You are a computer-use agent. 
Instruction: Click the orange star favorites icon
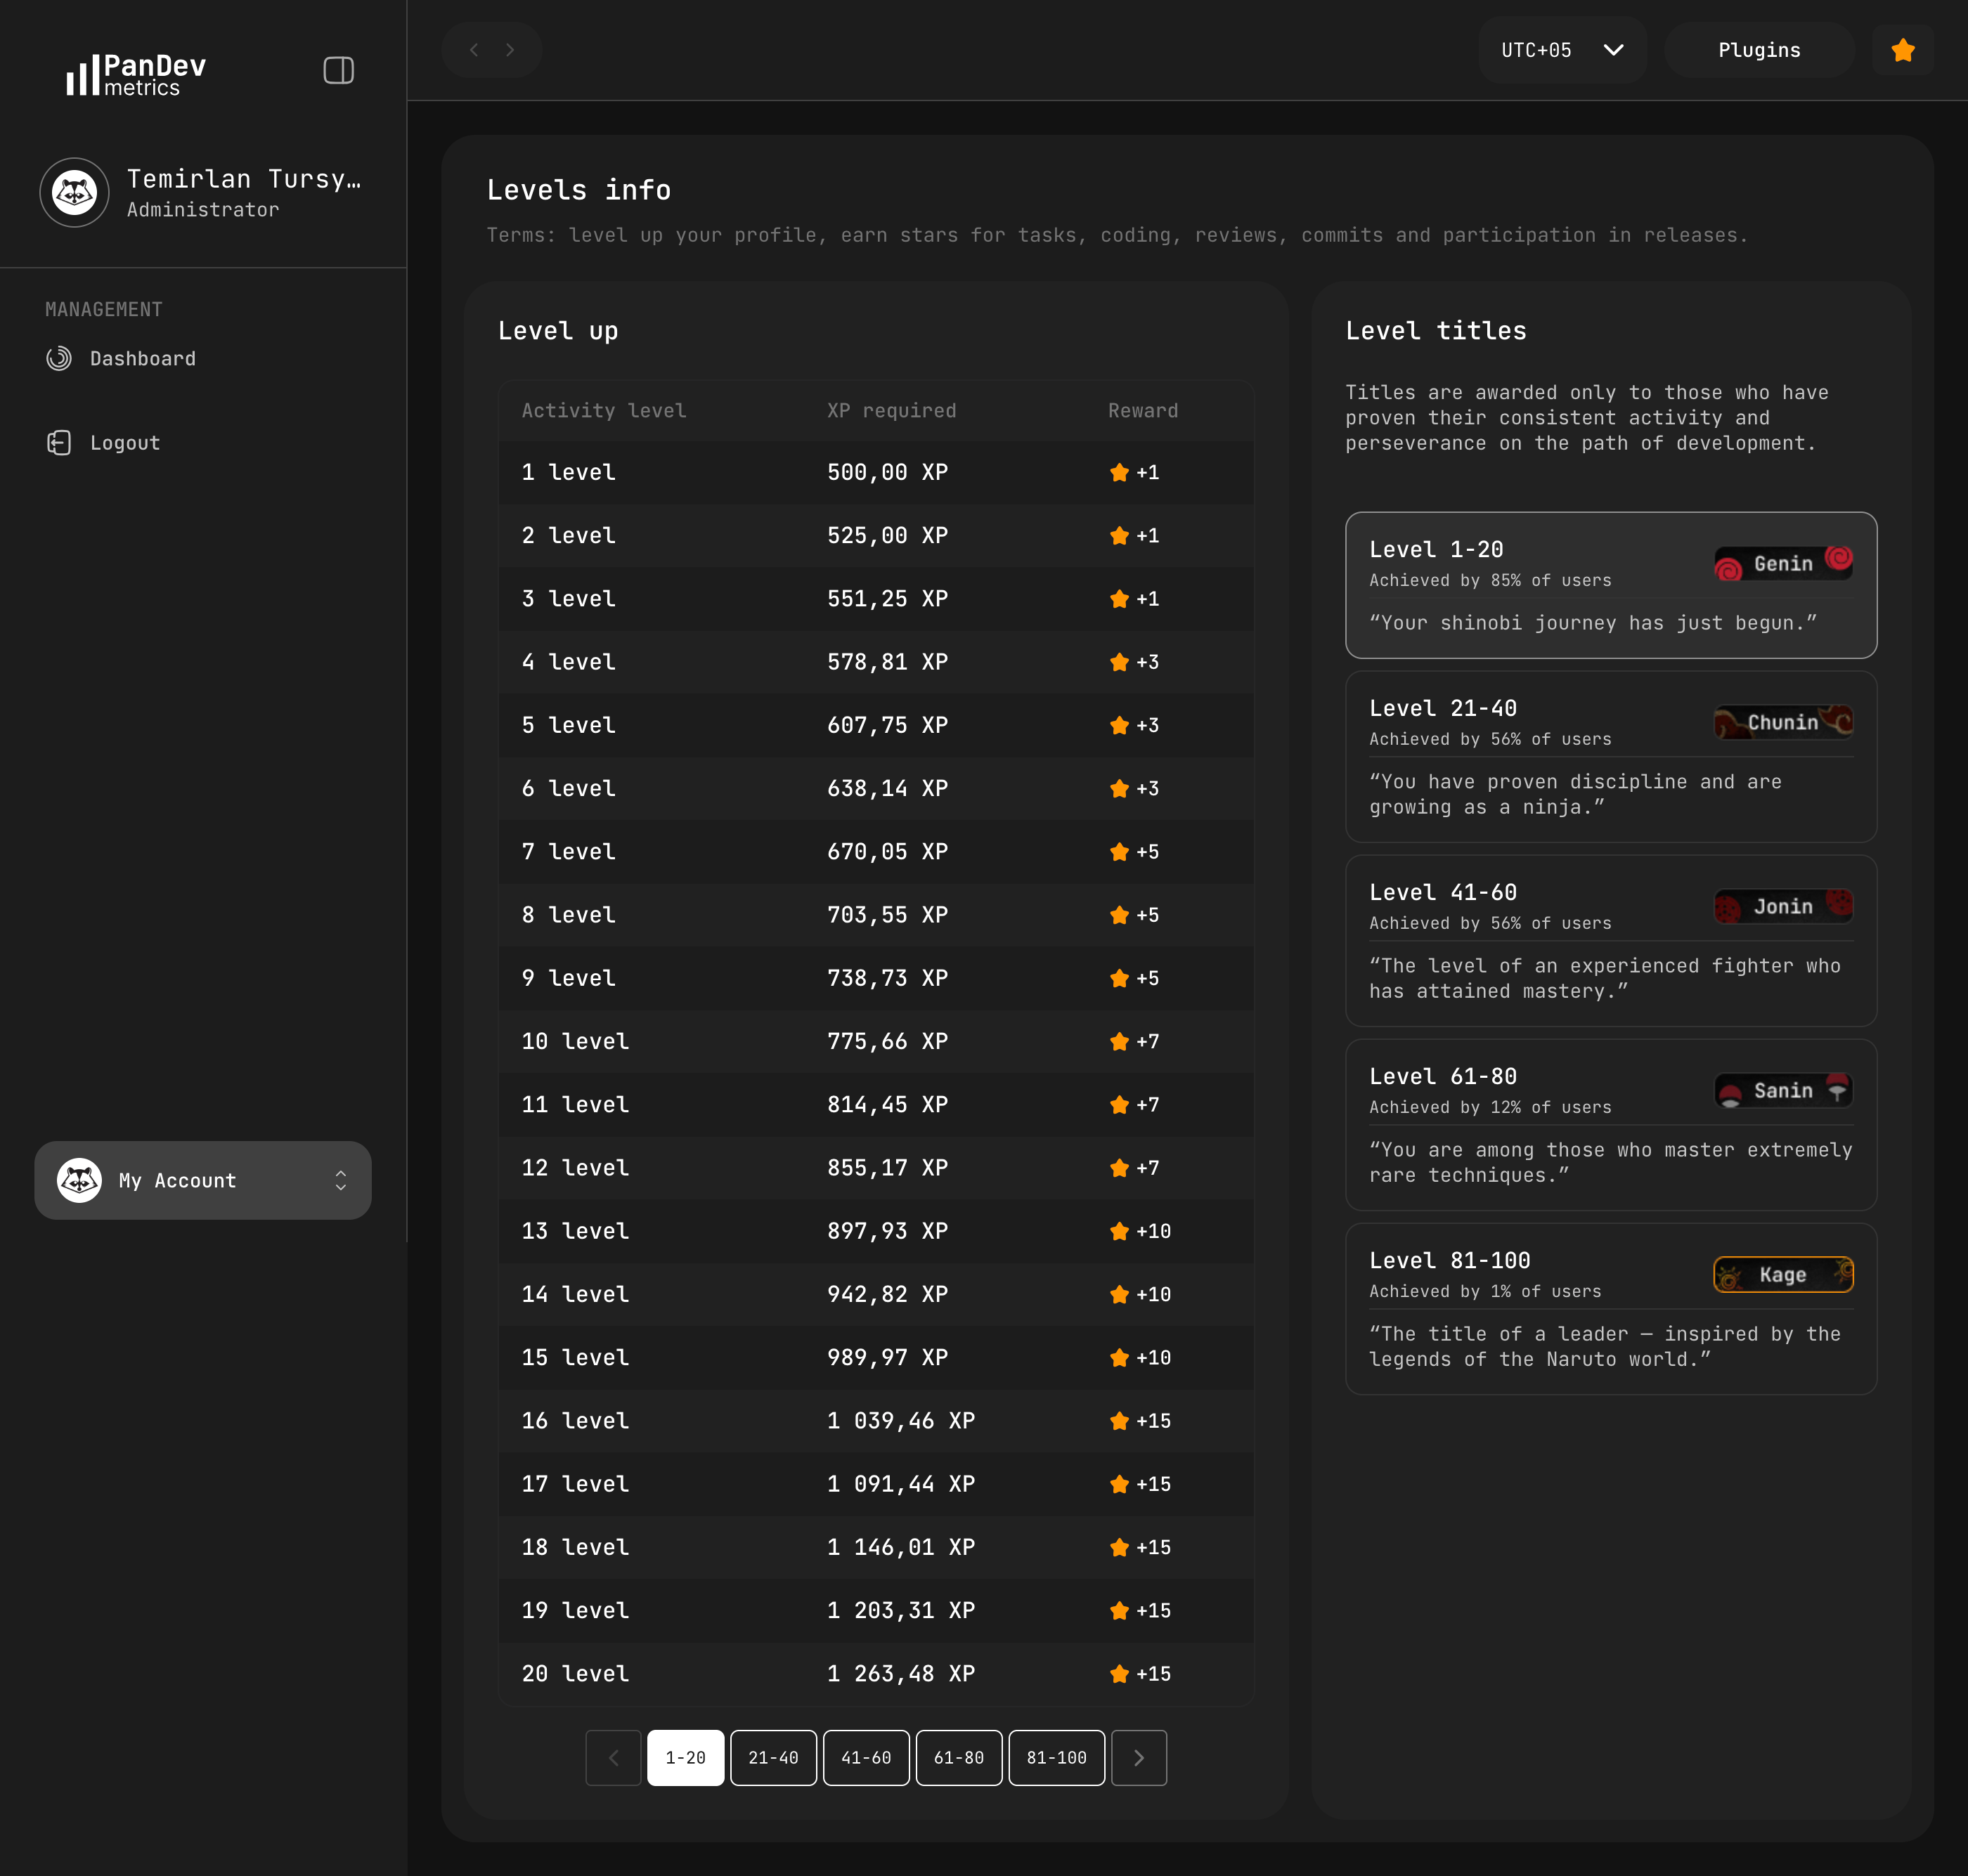pos(1902,50)
